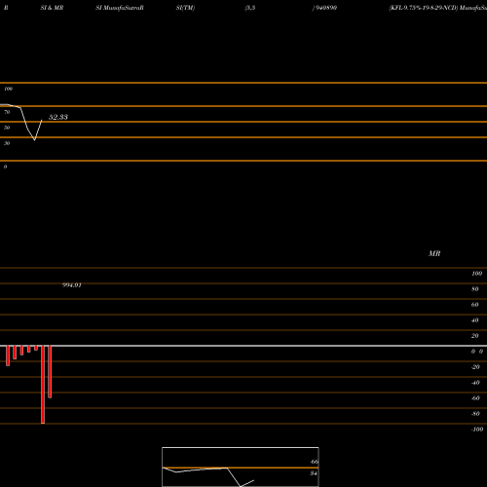Click the 70 level label on RSI axis
Viewport: 487px width, 487px height.
click(x=7, y=112)
